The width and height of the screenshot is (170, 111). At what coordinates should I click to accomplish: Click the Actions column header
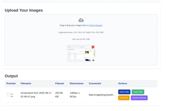pyautogui.click(x=123, y=84)
